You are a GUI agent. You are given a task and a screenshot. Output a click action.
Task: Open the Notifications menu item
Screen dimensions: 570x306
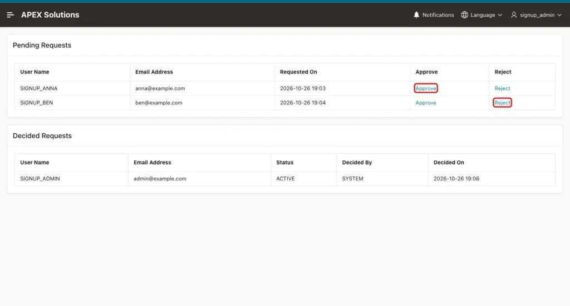[x=434, y=15]
